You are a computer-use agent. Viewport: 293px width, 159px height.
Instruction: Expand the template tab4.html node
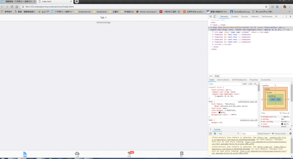[x=213, y=42]
